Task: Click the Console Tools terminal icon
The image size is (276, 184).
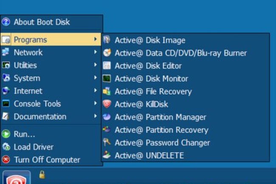Action: coord(6,103)
